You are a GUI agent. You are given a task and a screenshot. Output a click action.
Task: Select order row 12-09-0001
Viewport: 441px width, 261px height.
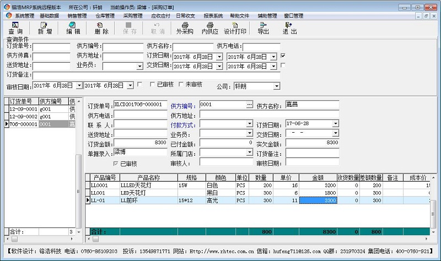click(x=40, y=109)
